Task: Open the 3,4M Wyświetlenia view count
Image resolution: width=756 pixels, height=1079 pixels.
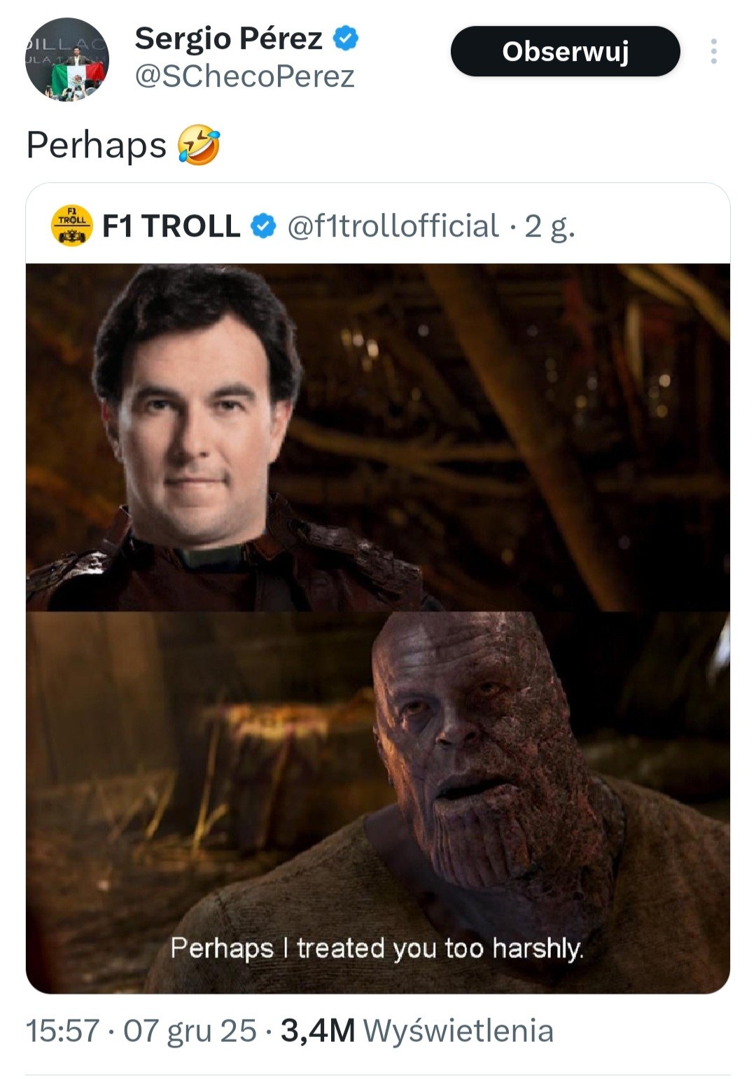Action: (x=417, y=1031)
